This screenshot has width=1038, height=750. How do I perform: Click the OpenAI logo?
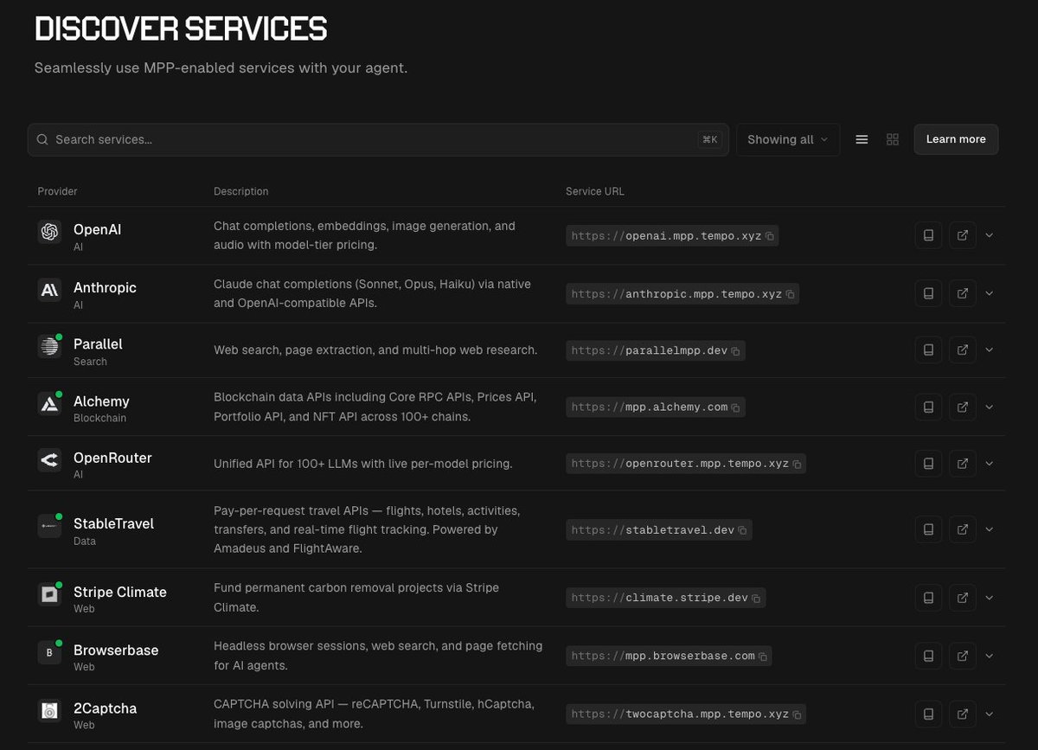pos(49,232)
